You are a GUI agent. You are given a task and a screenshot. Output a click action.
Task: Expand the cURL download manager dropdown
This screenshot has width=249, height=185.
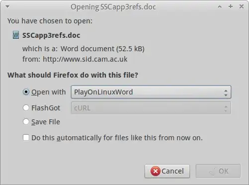(151, 108)
